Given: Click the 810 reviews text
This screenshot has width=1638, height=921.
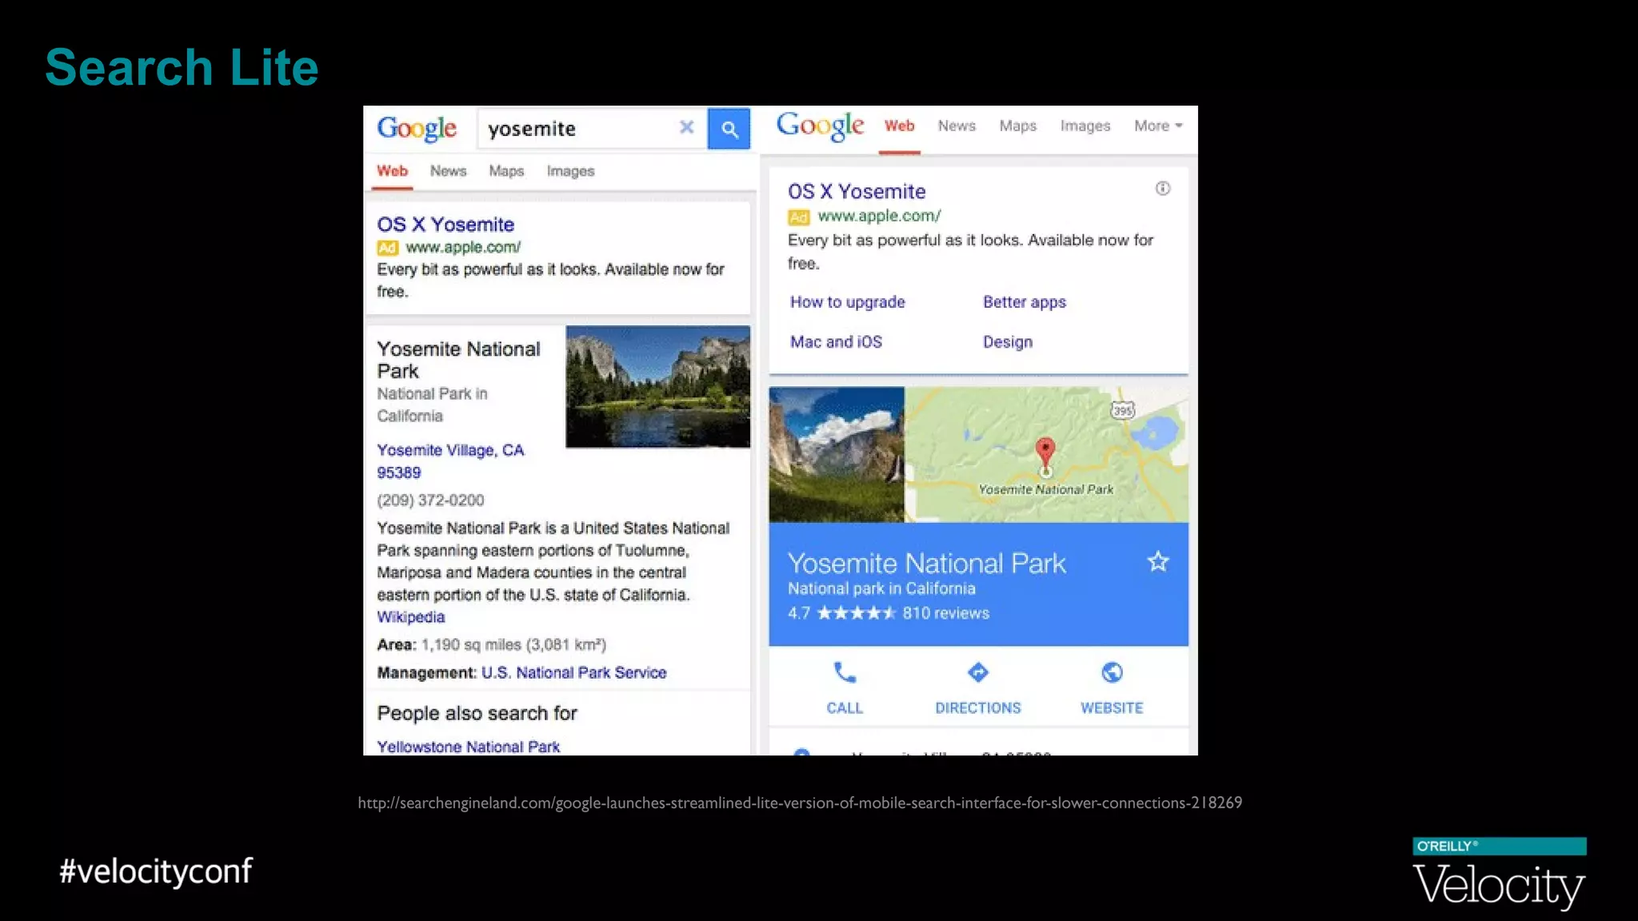Looking at the screenshot, I should [946, 613].
